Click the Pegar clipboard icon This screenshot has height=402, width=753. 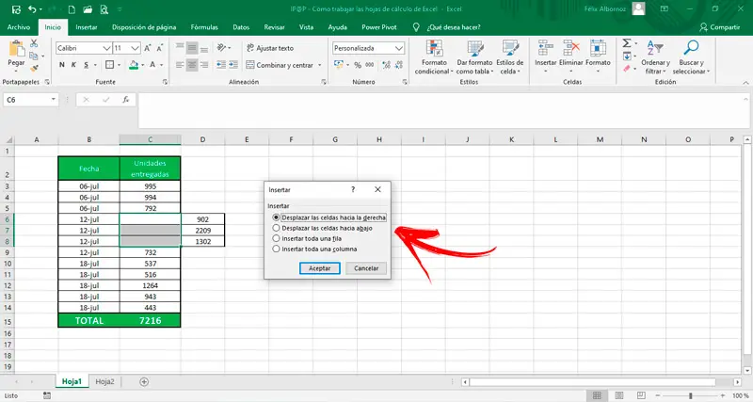click(16, 50)
